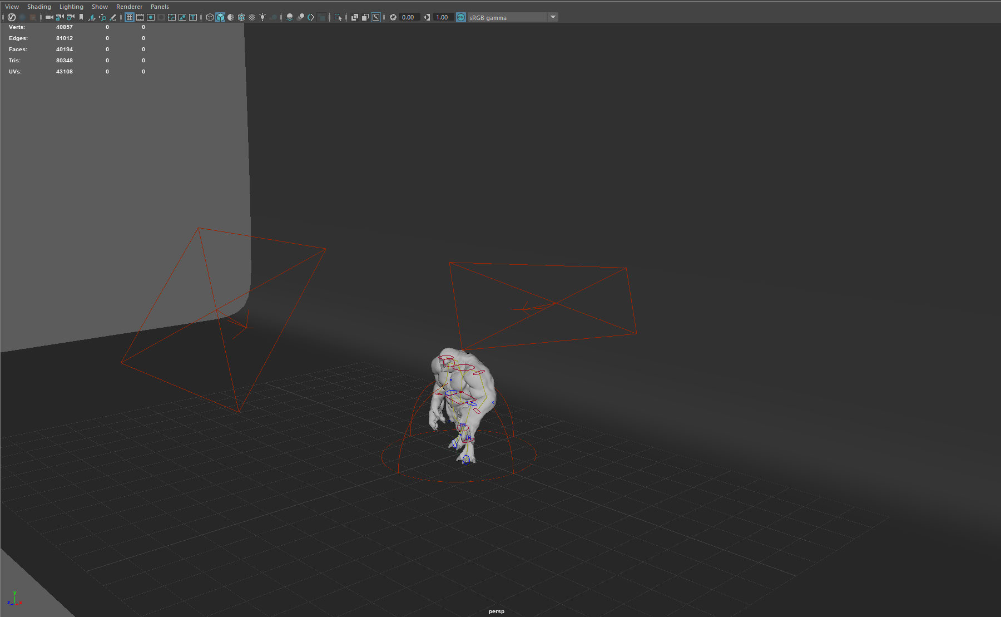The width and height of the screenshot is (1001, 617).
Task: Toggle the Resolution Gate icon
Action: (x=151, y=17)
